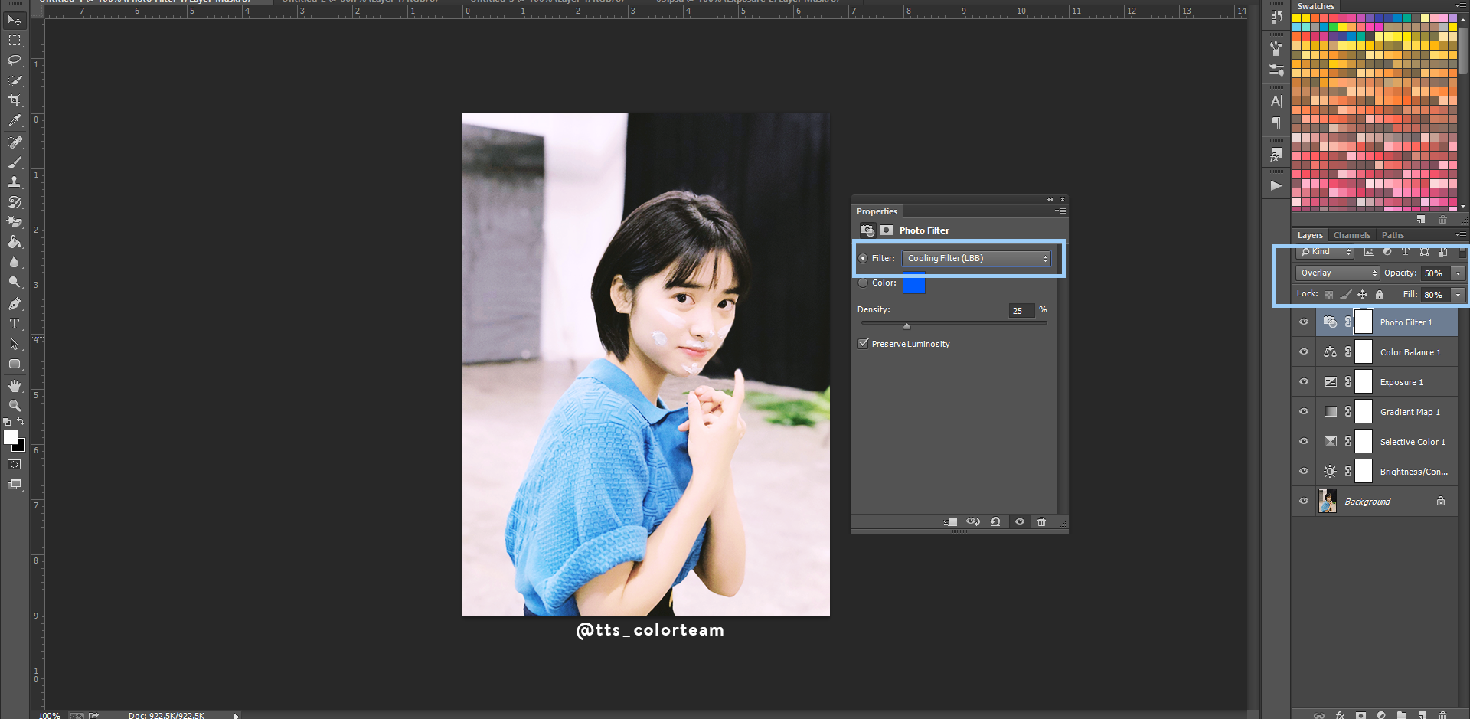Click the foreground color white swatch
The width and height of the screenshot is (1470, 719).
coord(10,437)
